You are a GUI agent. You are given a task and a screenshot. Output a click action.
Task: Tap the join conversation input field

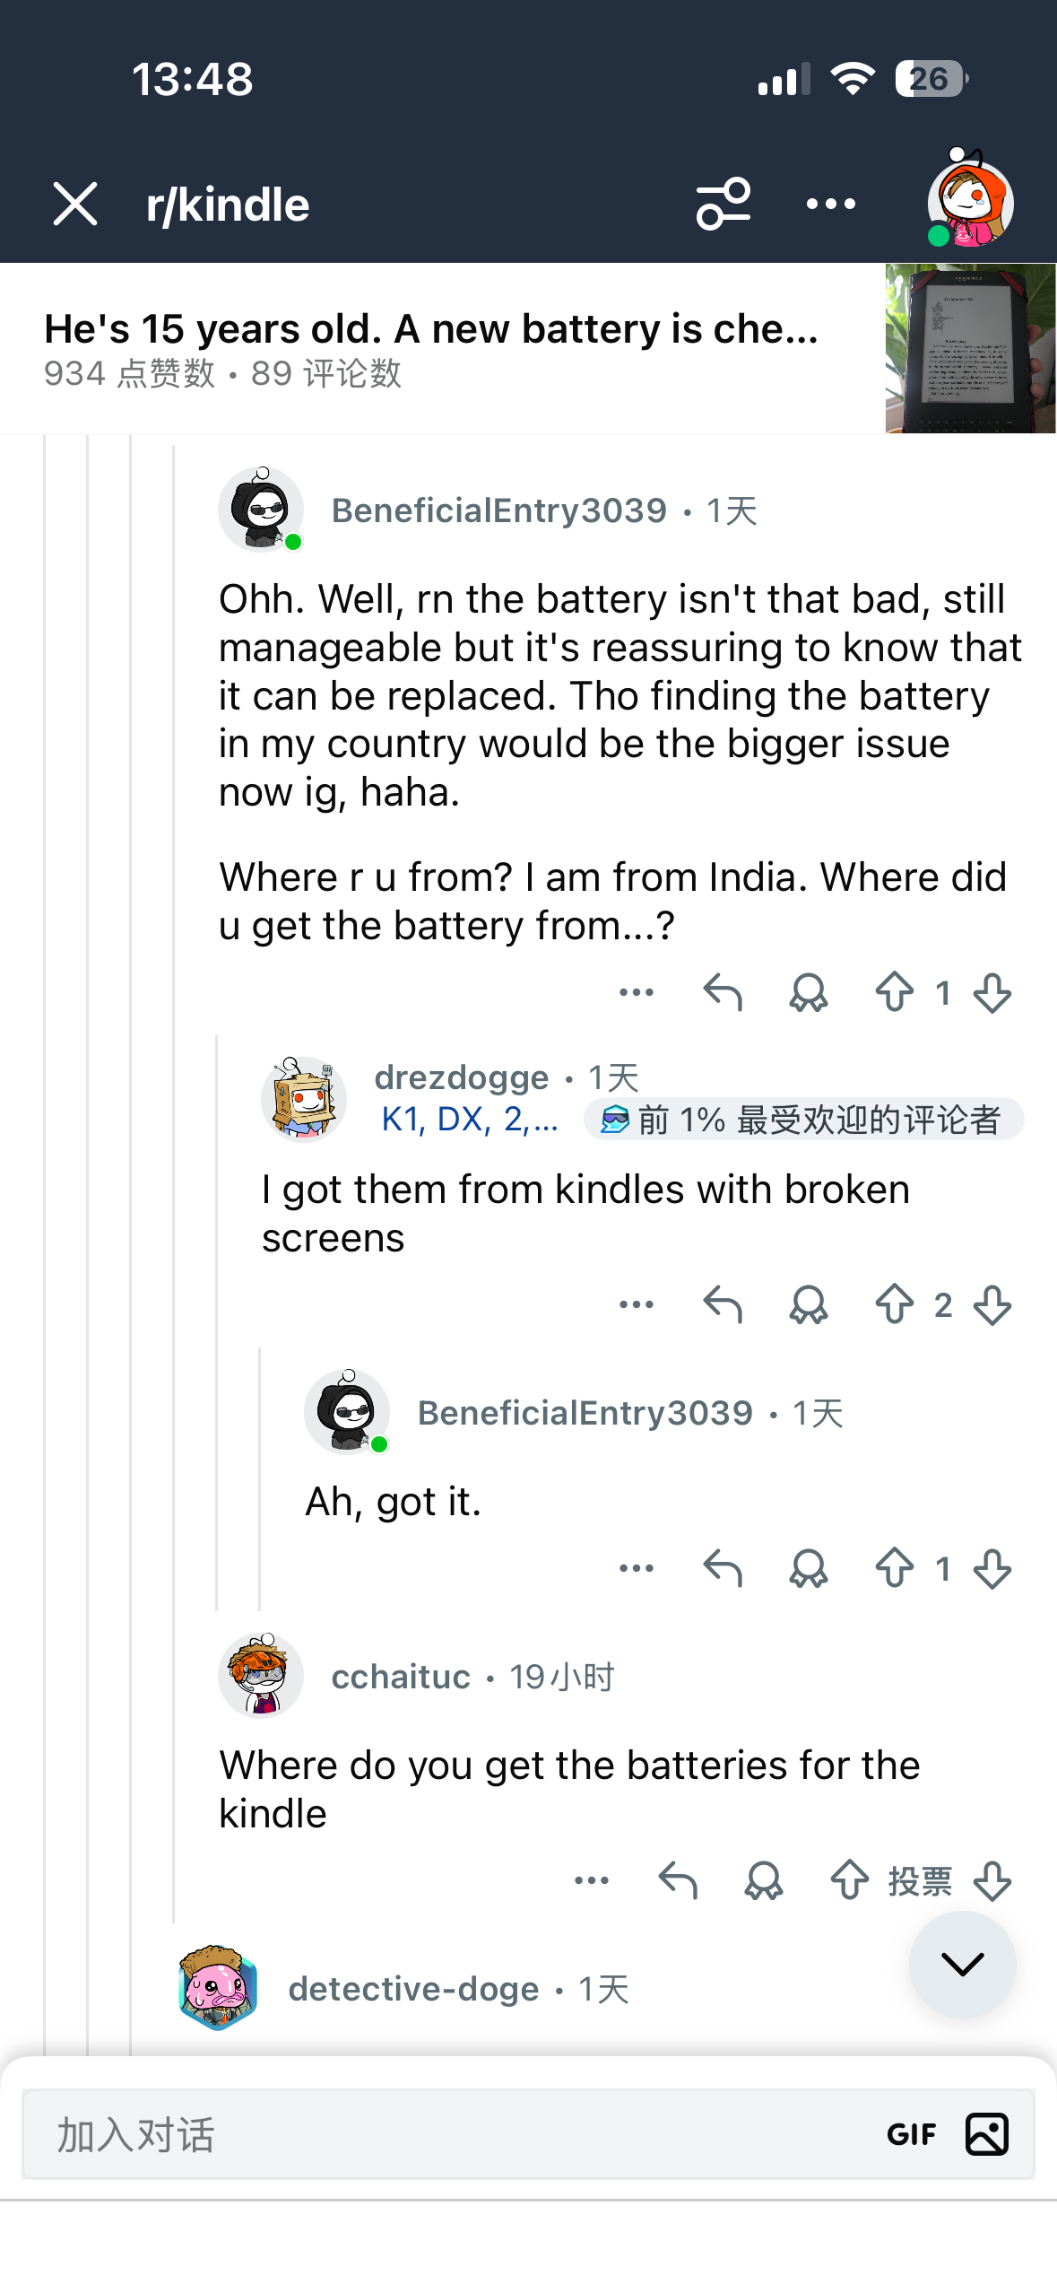[448, 2134]
